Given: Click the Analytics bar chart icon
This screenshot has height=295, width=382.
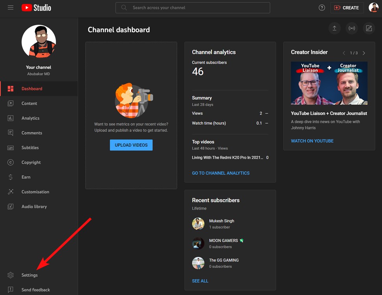Looking at the screenshot, I should 11,118.
